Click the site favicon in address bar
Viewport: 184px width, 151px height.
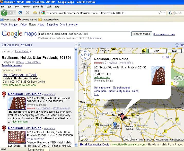coord(43,13)
